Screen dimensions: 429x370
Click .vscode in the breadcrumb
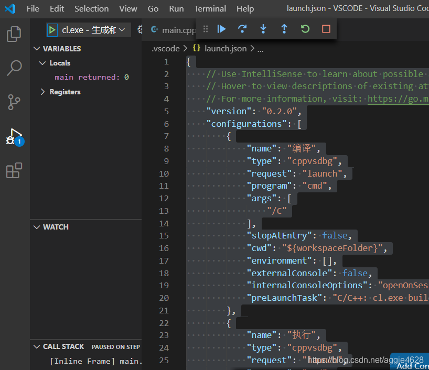pos(166,49)
